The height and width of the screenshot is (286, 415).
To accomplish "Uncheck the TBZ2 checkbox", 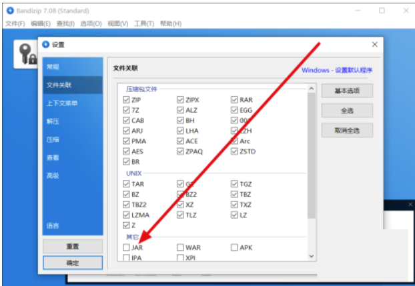I will point(126,205).
